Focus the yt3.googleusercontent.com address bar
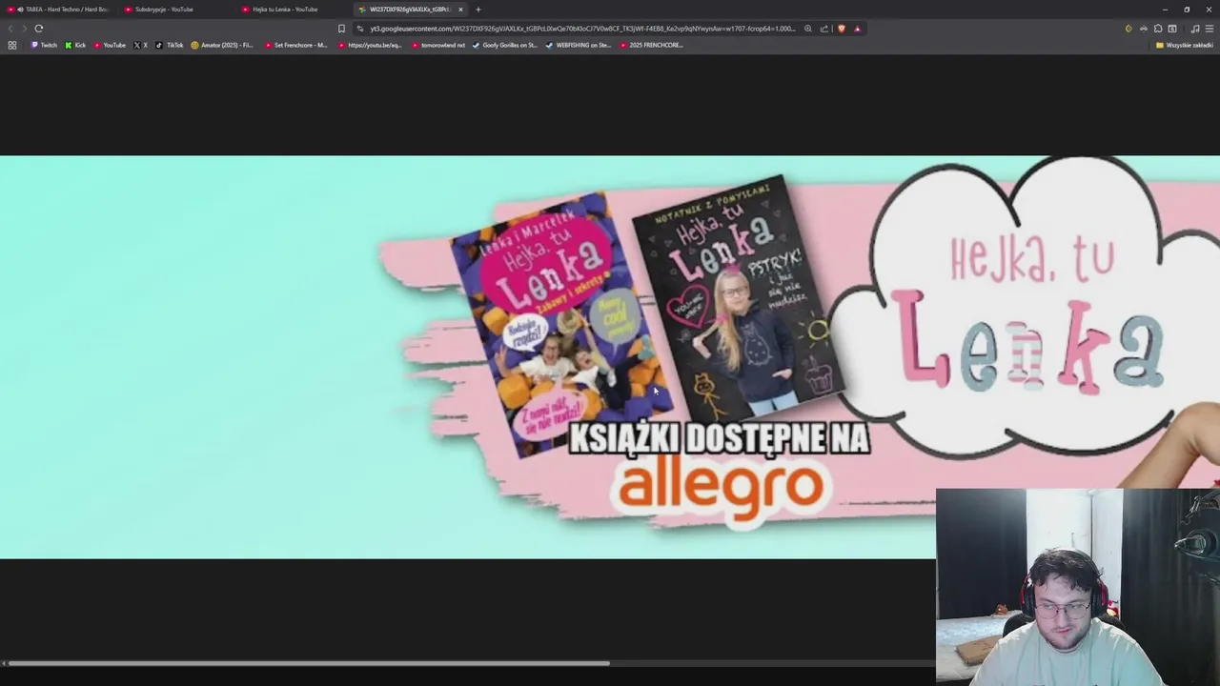The width and height of the screenshot is (1220, 686). [x=582, y=29]
